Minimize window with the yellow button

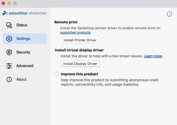pos(9,3)
